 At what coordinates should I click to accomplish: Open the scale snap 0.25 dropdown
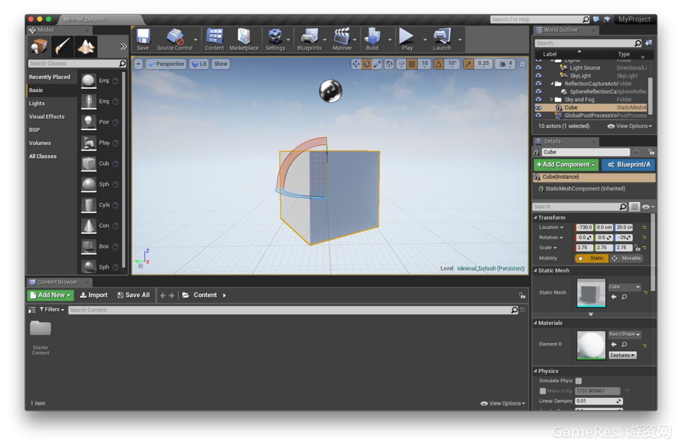[483, 64]
